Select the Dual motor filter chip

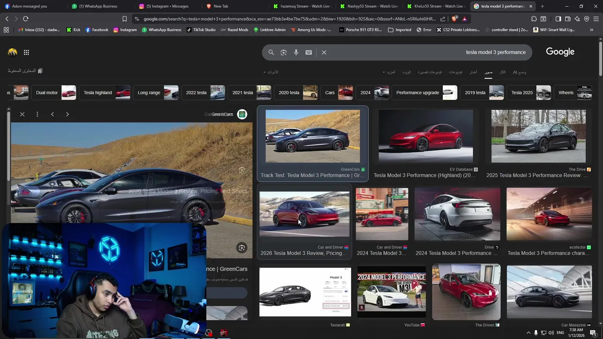pos(54,93)
